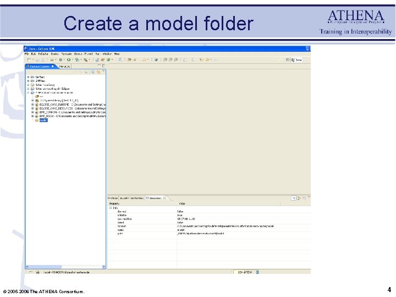Viewport: 396px width, 297px height.
Task: Minimize the Package Explorer view
Action: (x=99, y=65)
